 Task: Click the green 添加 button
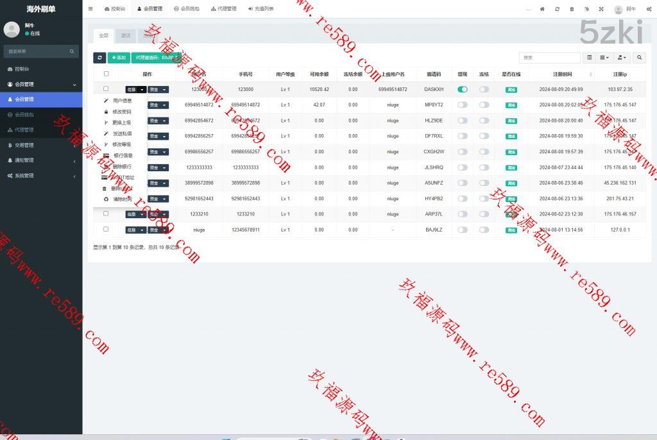[118, 58]
